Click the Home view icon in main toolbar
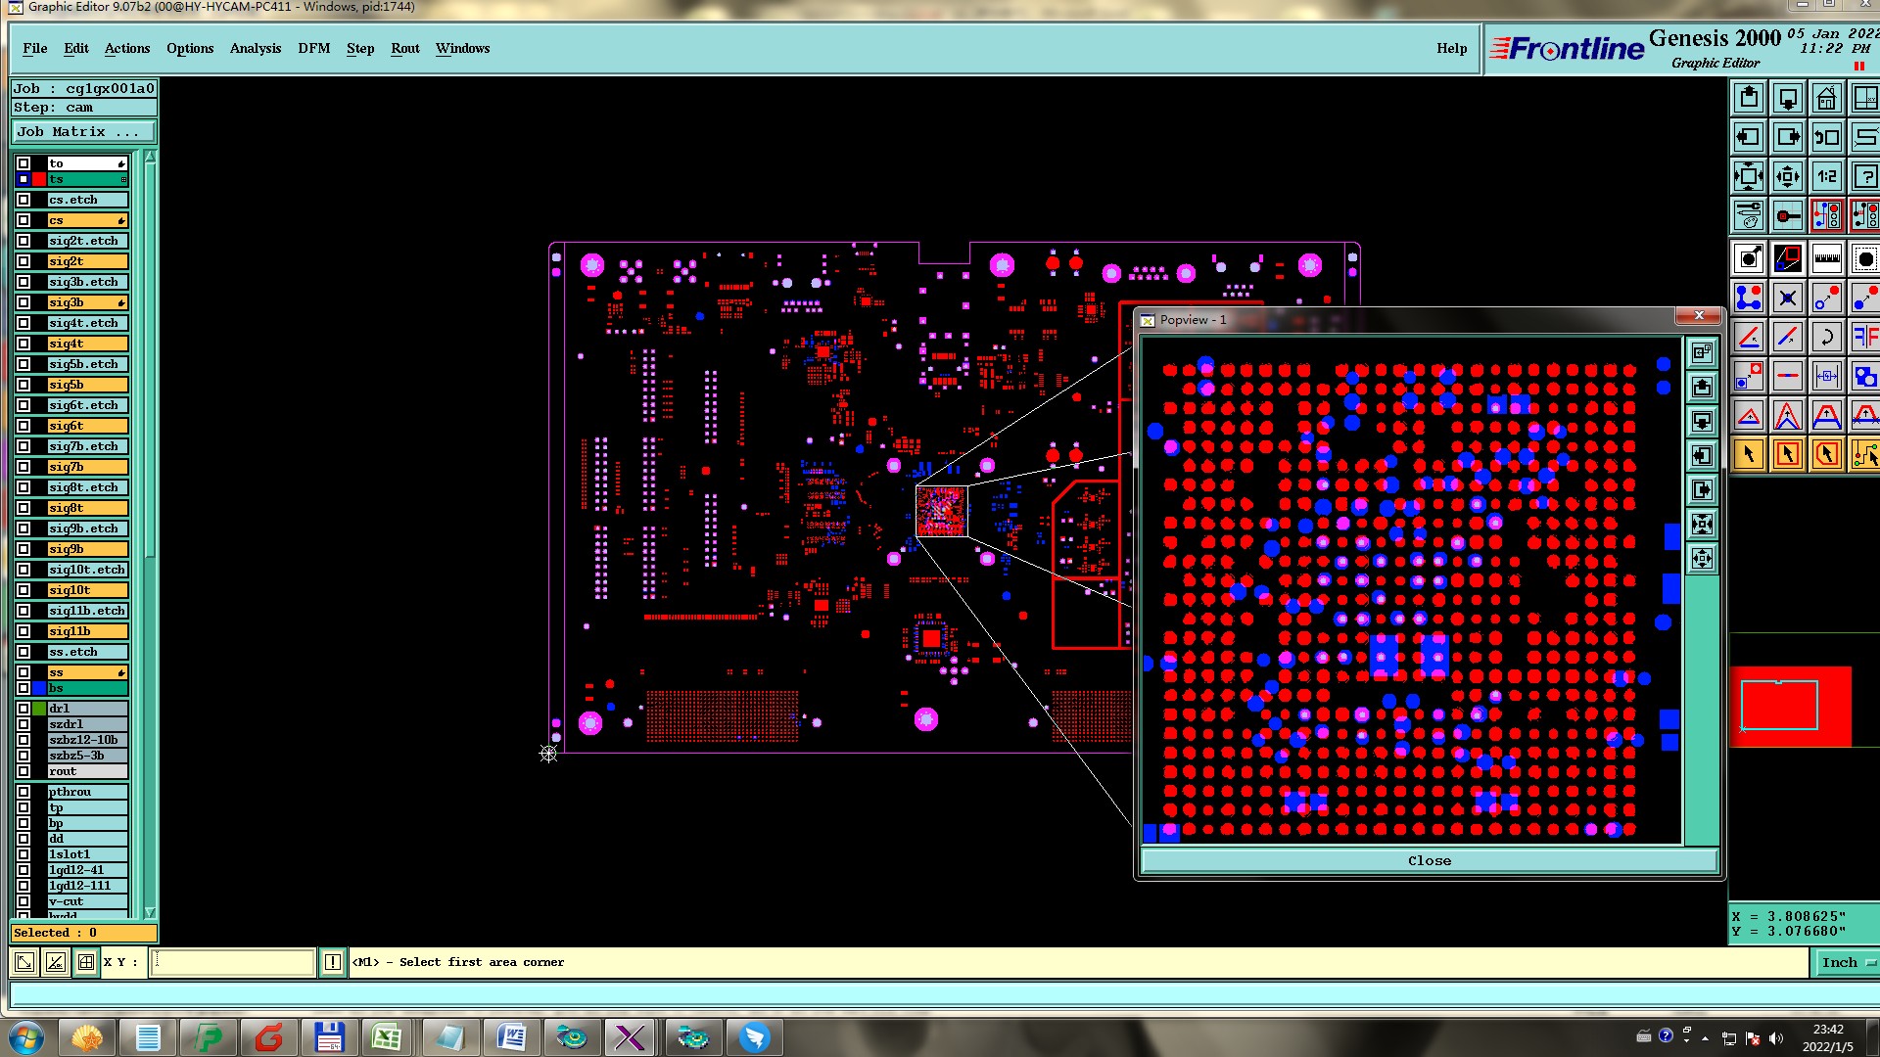 [1826, 99]
